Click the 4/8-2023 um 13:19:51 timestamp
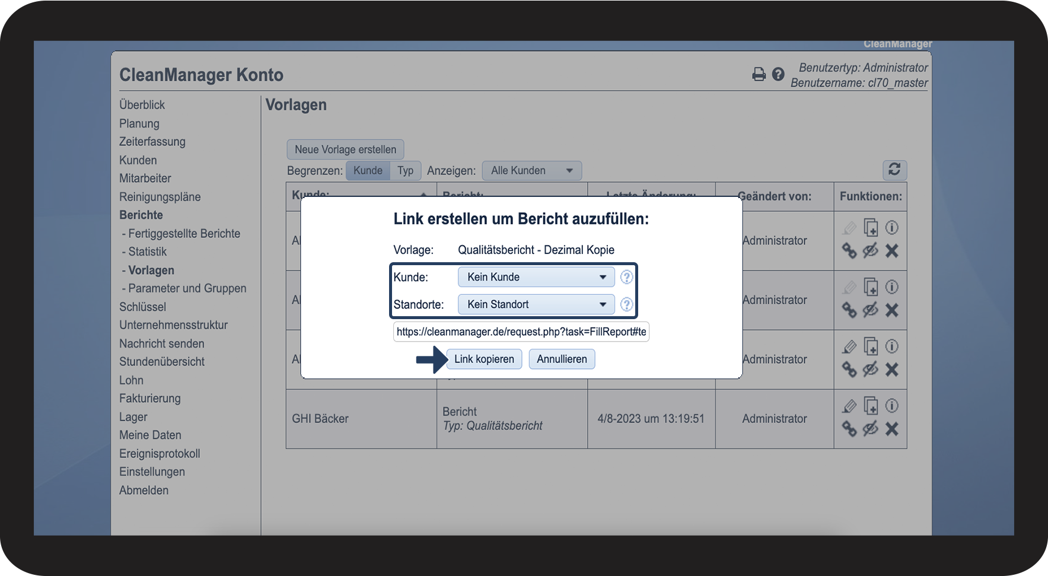 click(651, 419)
